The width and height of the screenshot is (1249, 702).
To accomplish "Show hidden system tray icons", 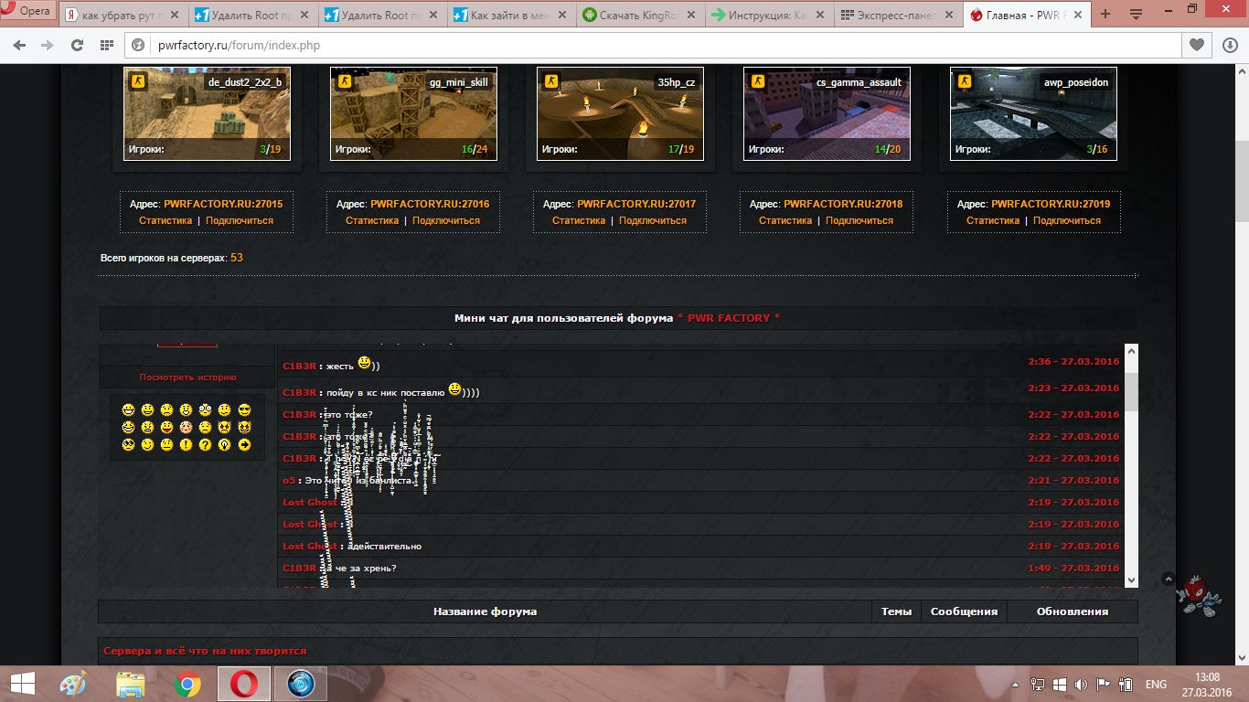I will [x=1016, y=685].
